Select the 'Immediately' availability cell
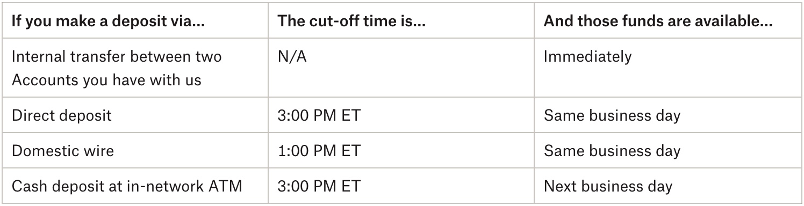 (x=587, y=56)
